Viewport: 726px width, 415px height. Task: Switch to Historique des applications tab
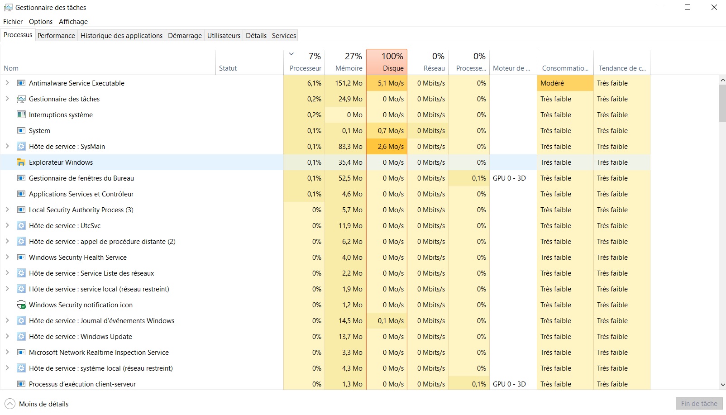(x=121, y=36)
